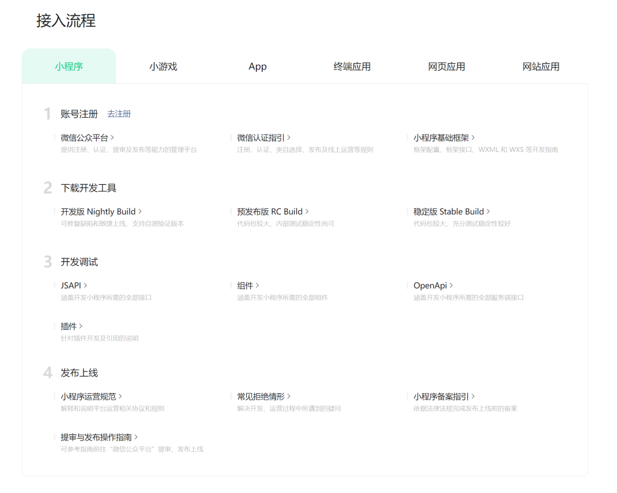The height and width of the screenshot is (493, 617).
Task: Open the 微信公众平台 link
Action: (87, 138)
